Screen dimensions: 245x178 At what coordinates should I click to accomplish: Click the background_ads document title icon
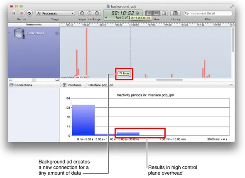point(108,6)
